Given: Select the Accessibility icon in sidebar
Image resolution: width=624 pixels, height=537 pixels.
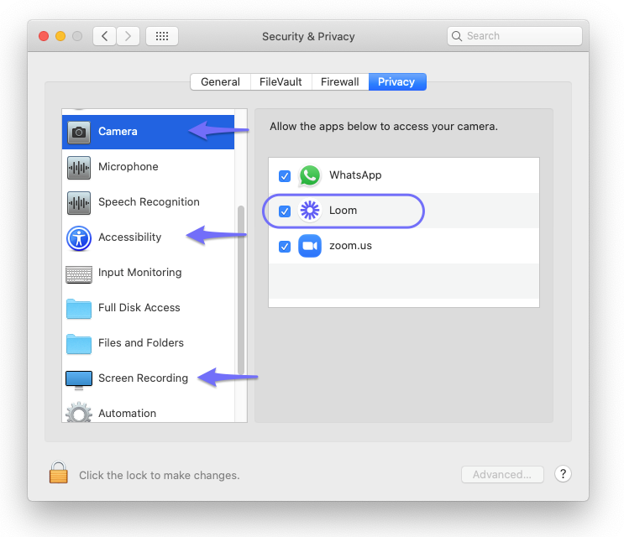Looking at the screenshot, I should tap(79, 238).
